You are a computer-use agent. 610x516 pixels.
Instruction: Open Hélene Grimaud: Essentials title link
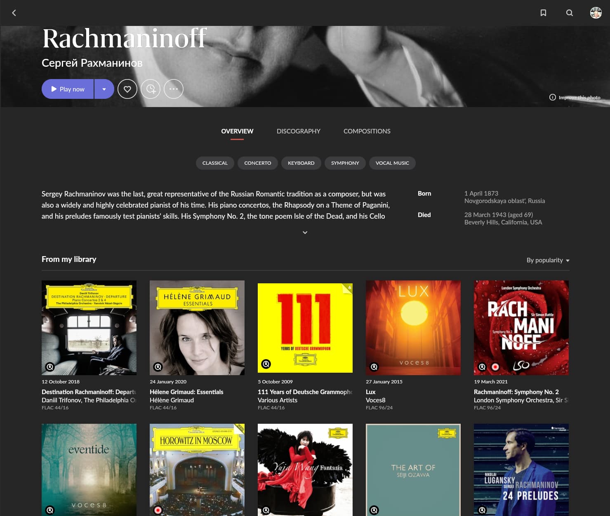click(186, 392)
